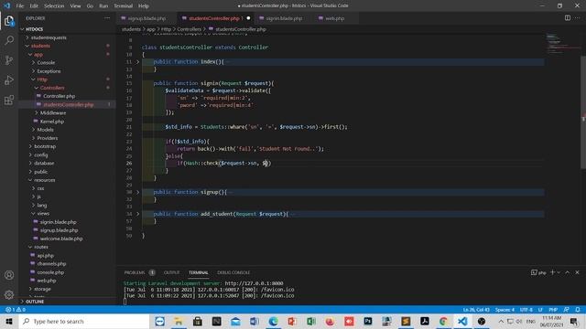
Task: Switch to the OUTPUT panel tab
Action: click(x=171, y=272)
